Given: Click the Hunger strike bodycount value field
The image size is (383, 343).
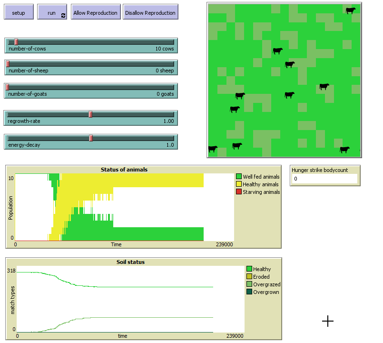Looking at the screenshot, I should [x=324, y=179].
